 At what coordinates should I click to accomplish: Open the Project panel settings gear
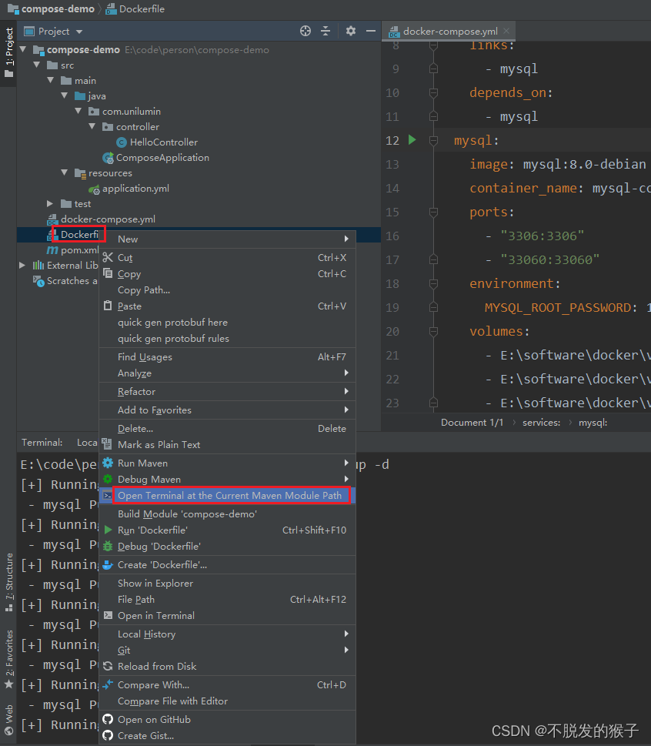[x=349, y=31]
